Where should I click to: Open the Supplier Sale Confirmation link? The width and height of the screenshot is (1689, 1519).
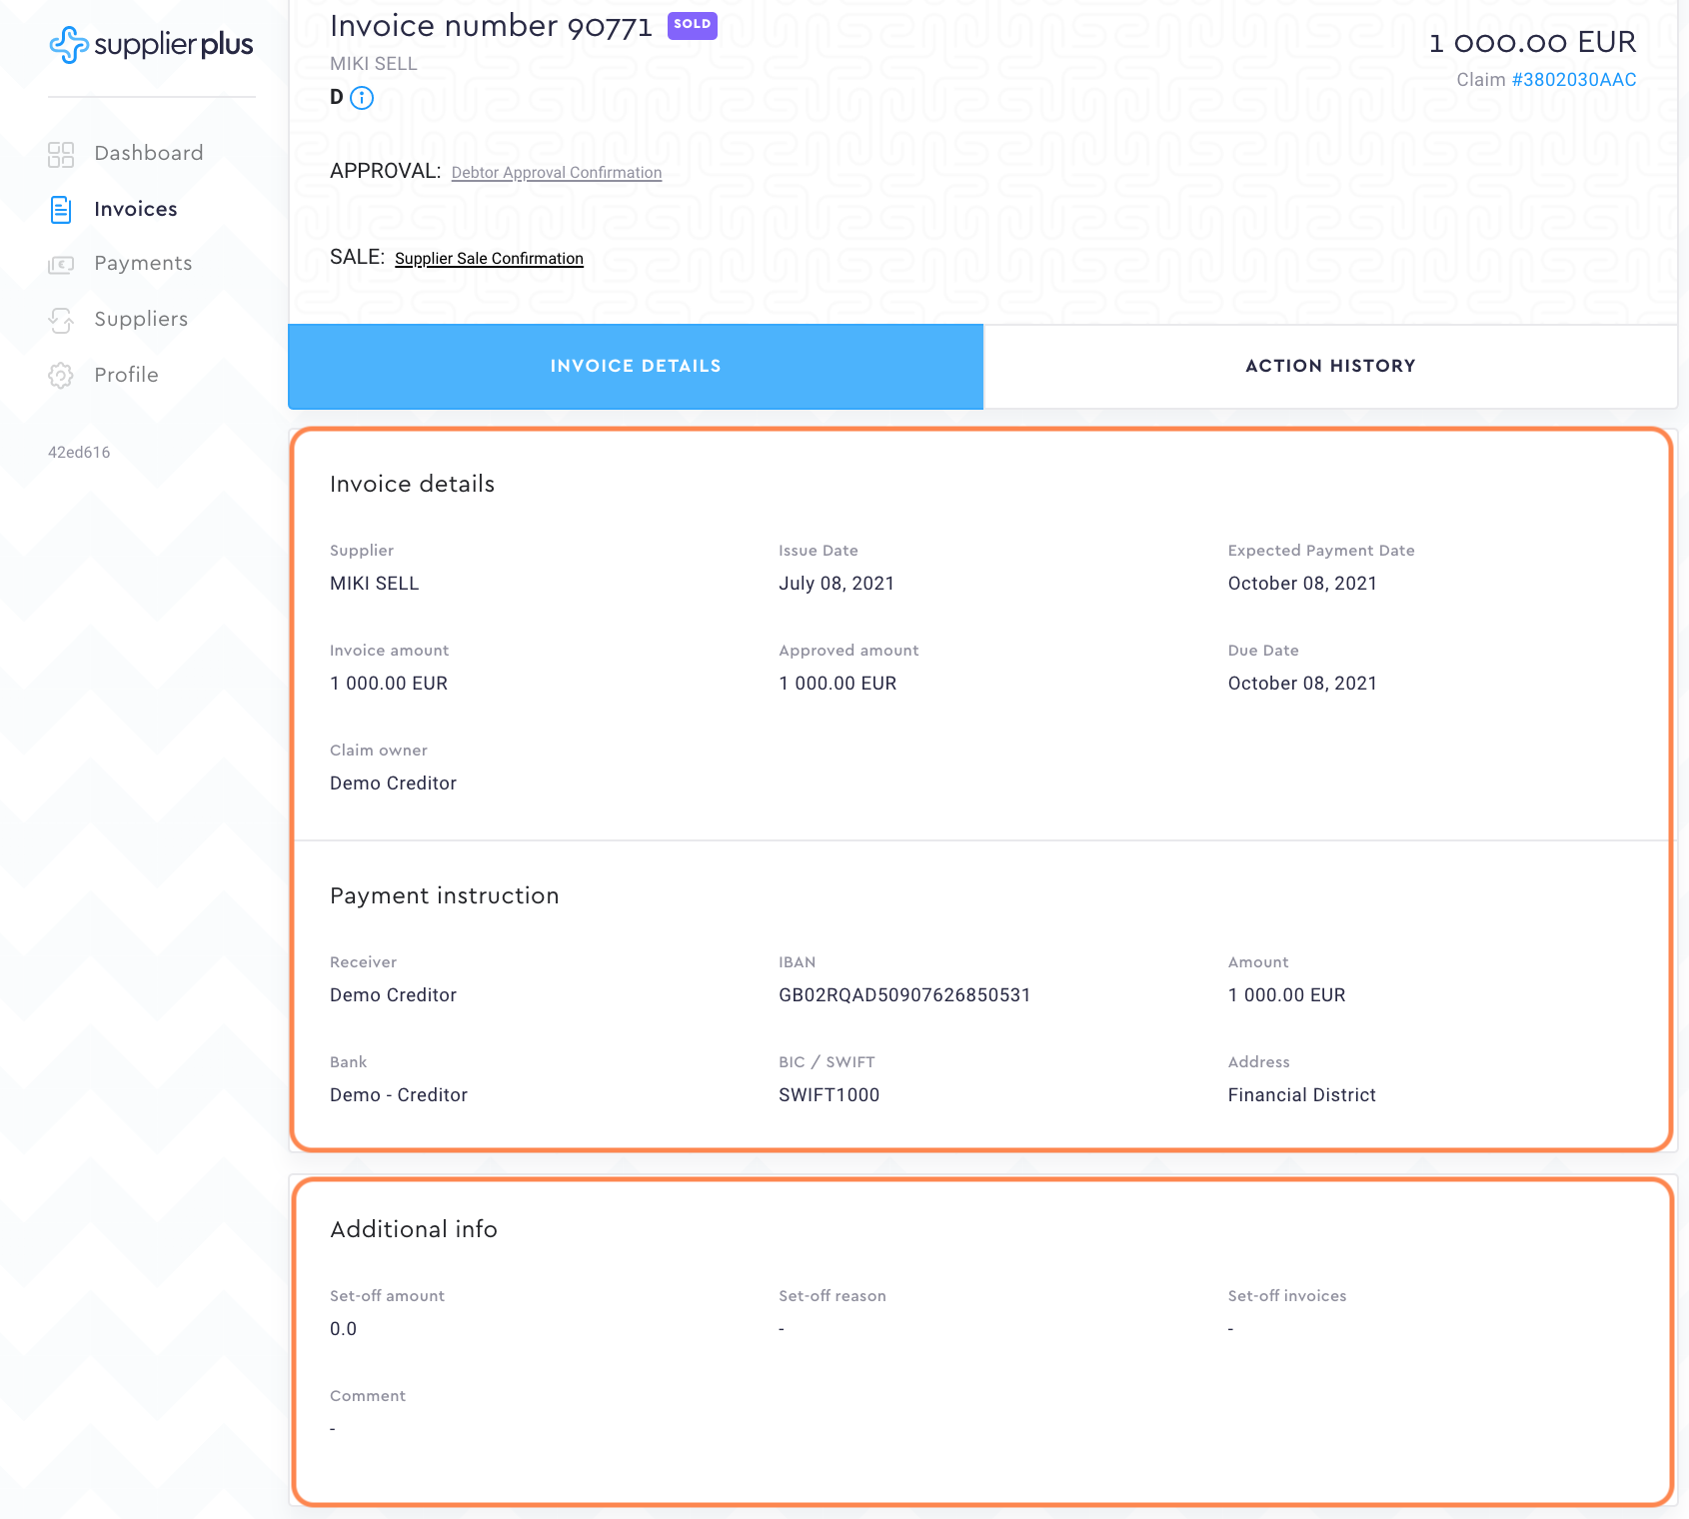[x=489, y=259]
